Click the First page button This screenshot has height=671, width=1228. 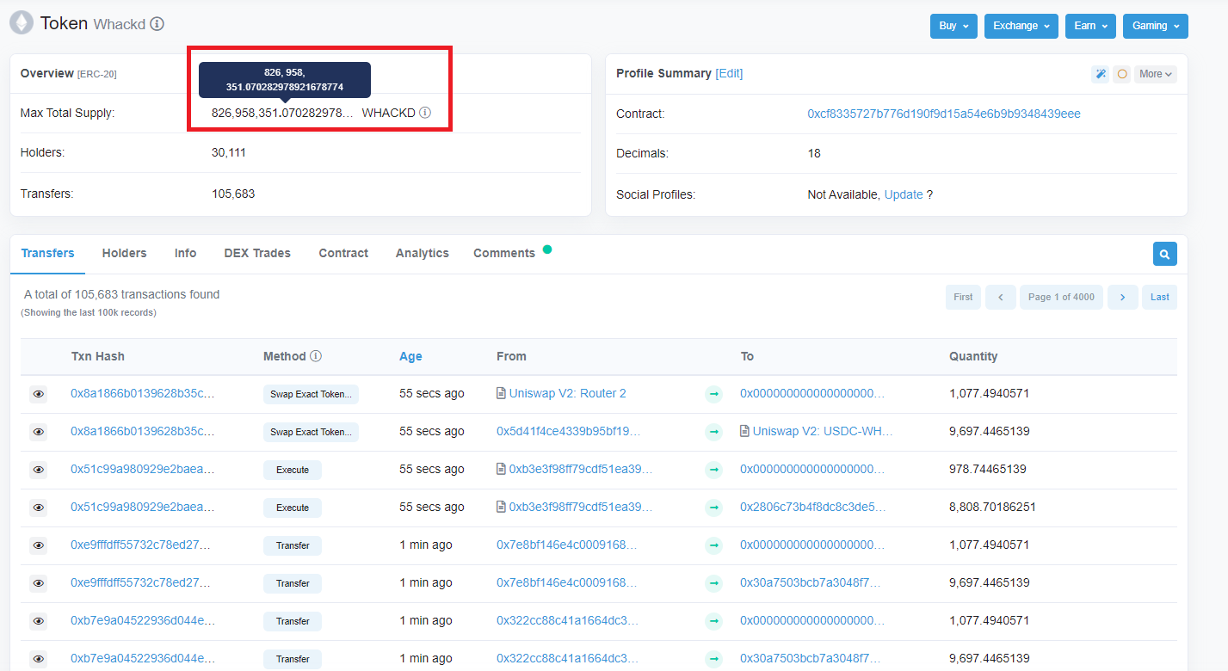tap(963, 297)
